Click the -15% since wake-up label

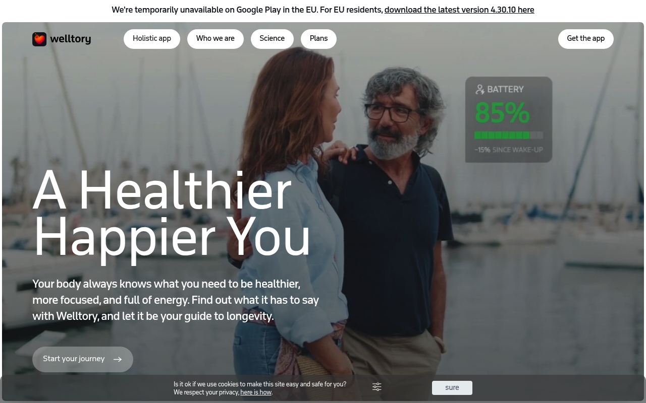point(509,150)
